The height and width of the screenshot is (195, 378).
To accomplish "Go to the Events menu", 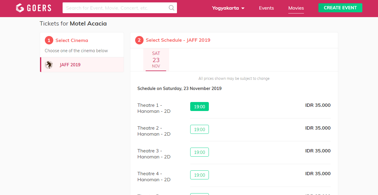I will coord(266,8).
